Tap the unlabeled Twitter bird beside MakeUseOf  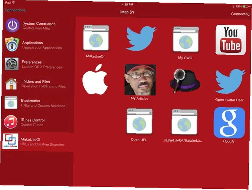click(x=141, y=39)
